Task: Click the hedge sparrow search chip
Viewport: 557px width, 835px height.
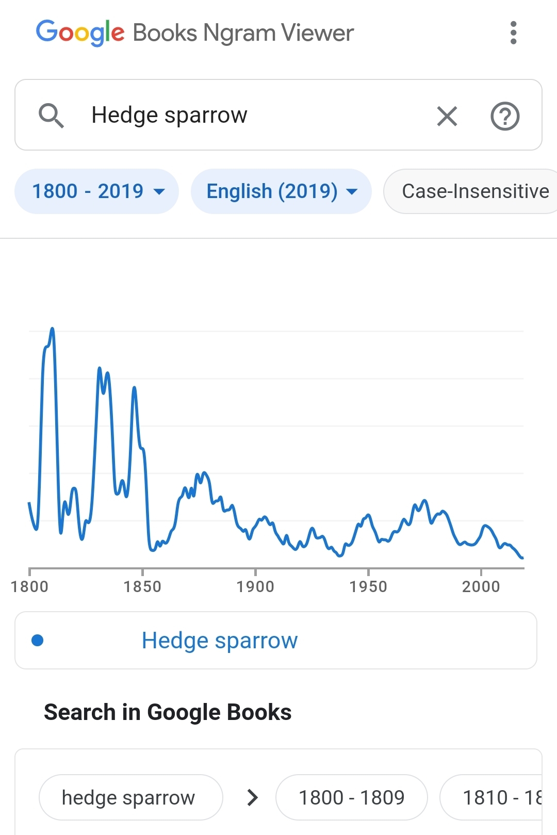Action: pyautogui.click(x=128, y=797)
